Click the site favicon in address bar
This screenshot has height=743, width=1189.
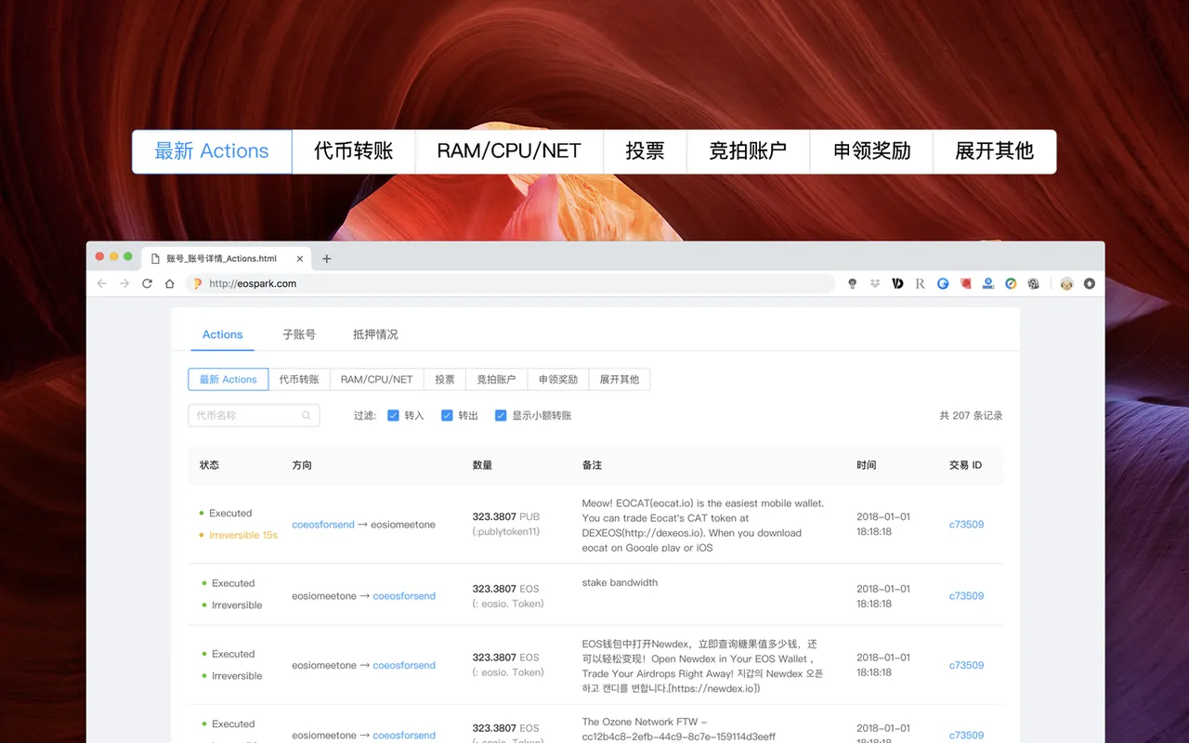197,283
